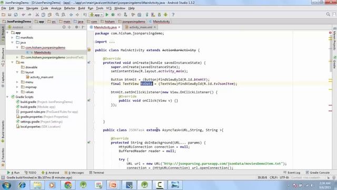Open the Messages tool window button
This screenshot has height=190, width=337.
point(74,173)
